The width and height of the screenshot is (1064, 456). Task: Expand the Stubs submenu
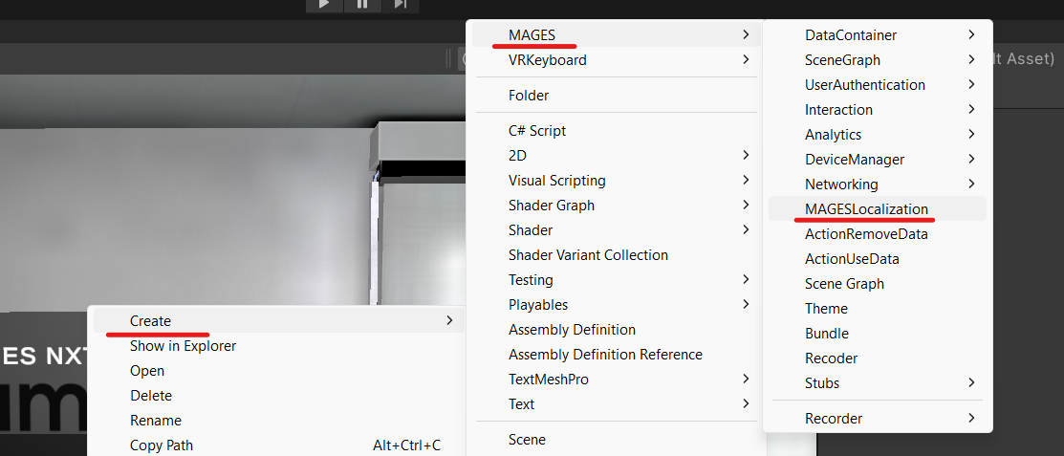click(x=878, y=382)
